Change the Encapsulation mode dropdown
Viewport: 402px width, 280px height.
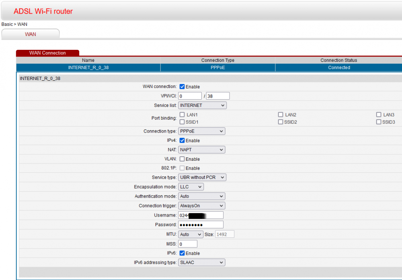click(x=191, y=187)
